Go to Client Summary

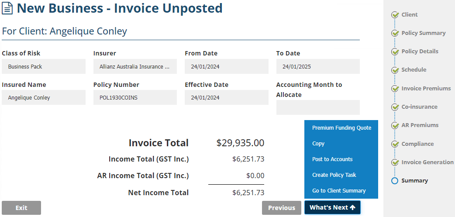(x=339, y=191)
